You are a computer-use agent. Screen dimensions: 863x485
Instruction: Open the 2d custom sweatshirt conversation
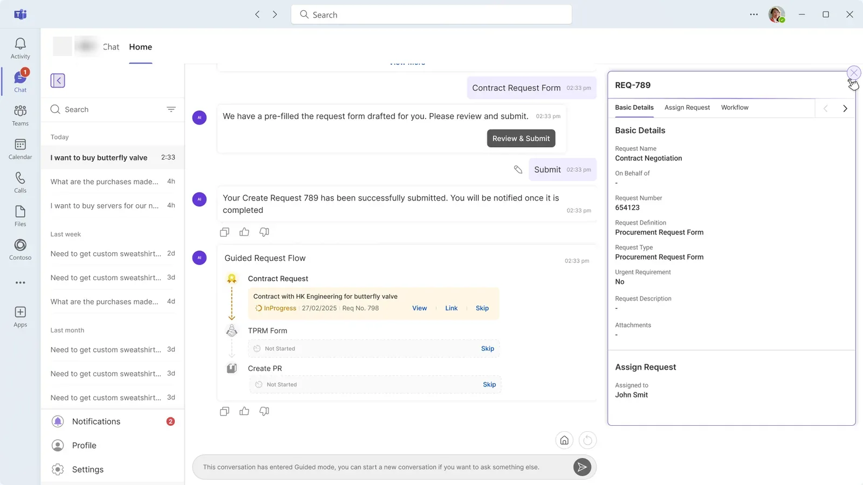coord(113,254)
